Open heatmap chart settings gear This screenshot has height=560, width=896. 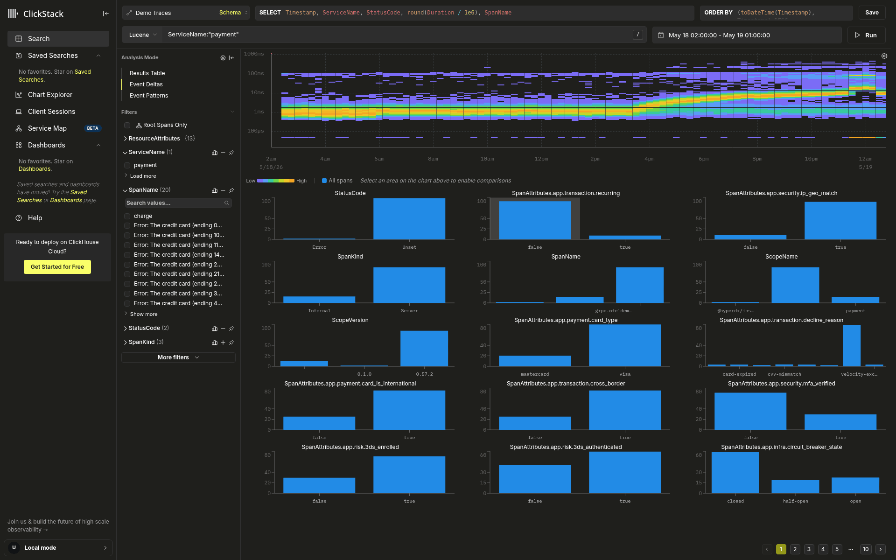pyautogui.click(x=884, y=56)
